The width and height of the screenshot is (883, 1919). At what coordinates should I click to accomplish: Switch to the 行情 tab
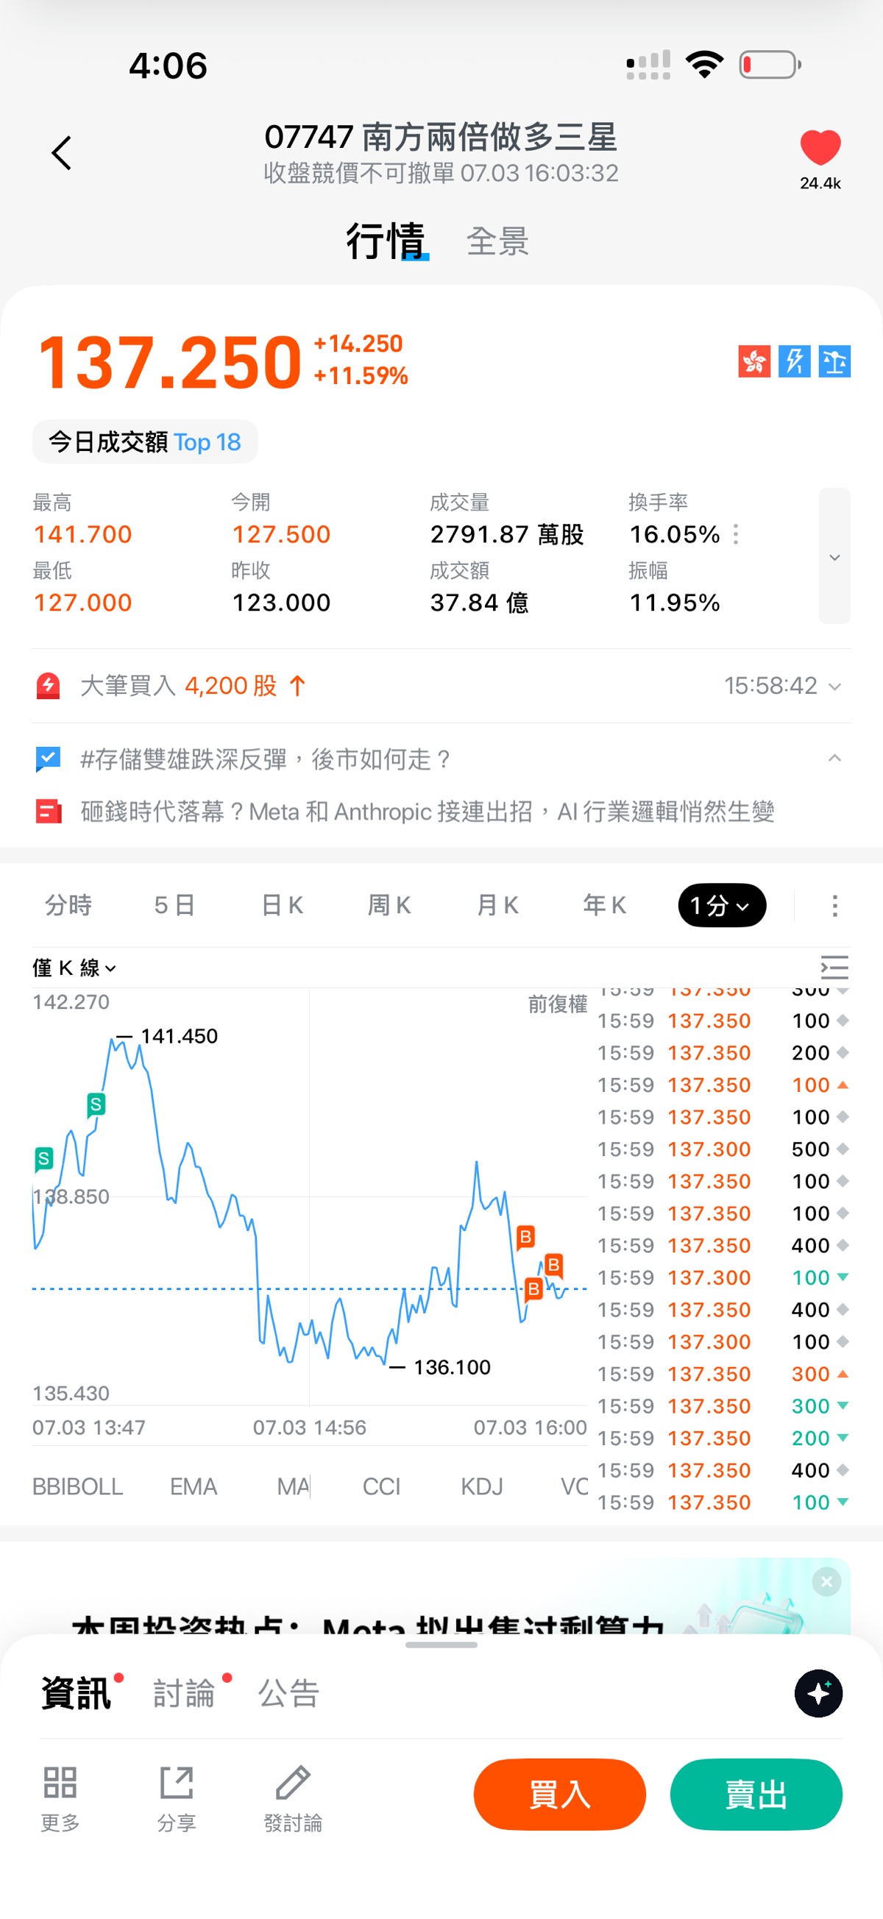click(386, 241)
